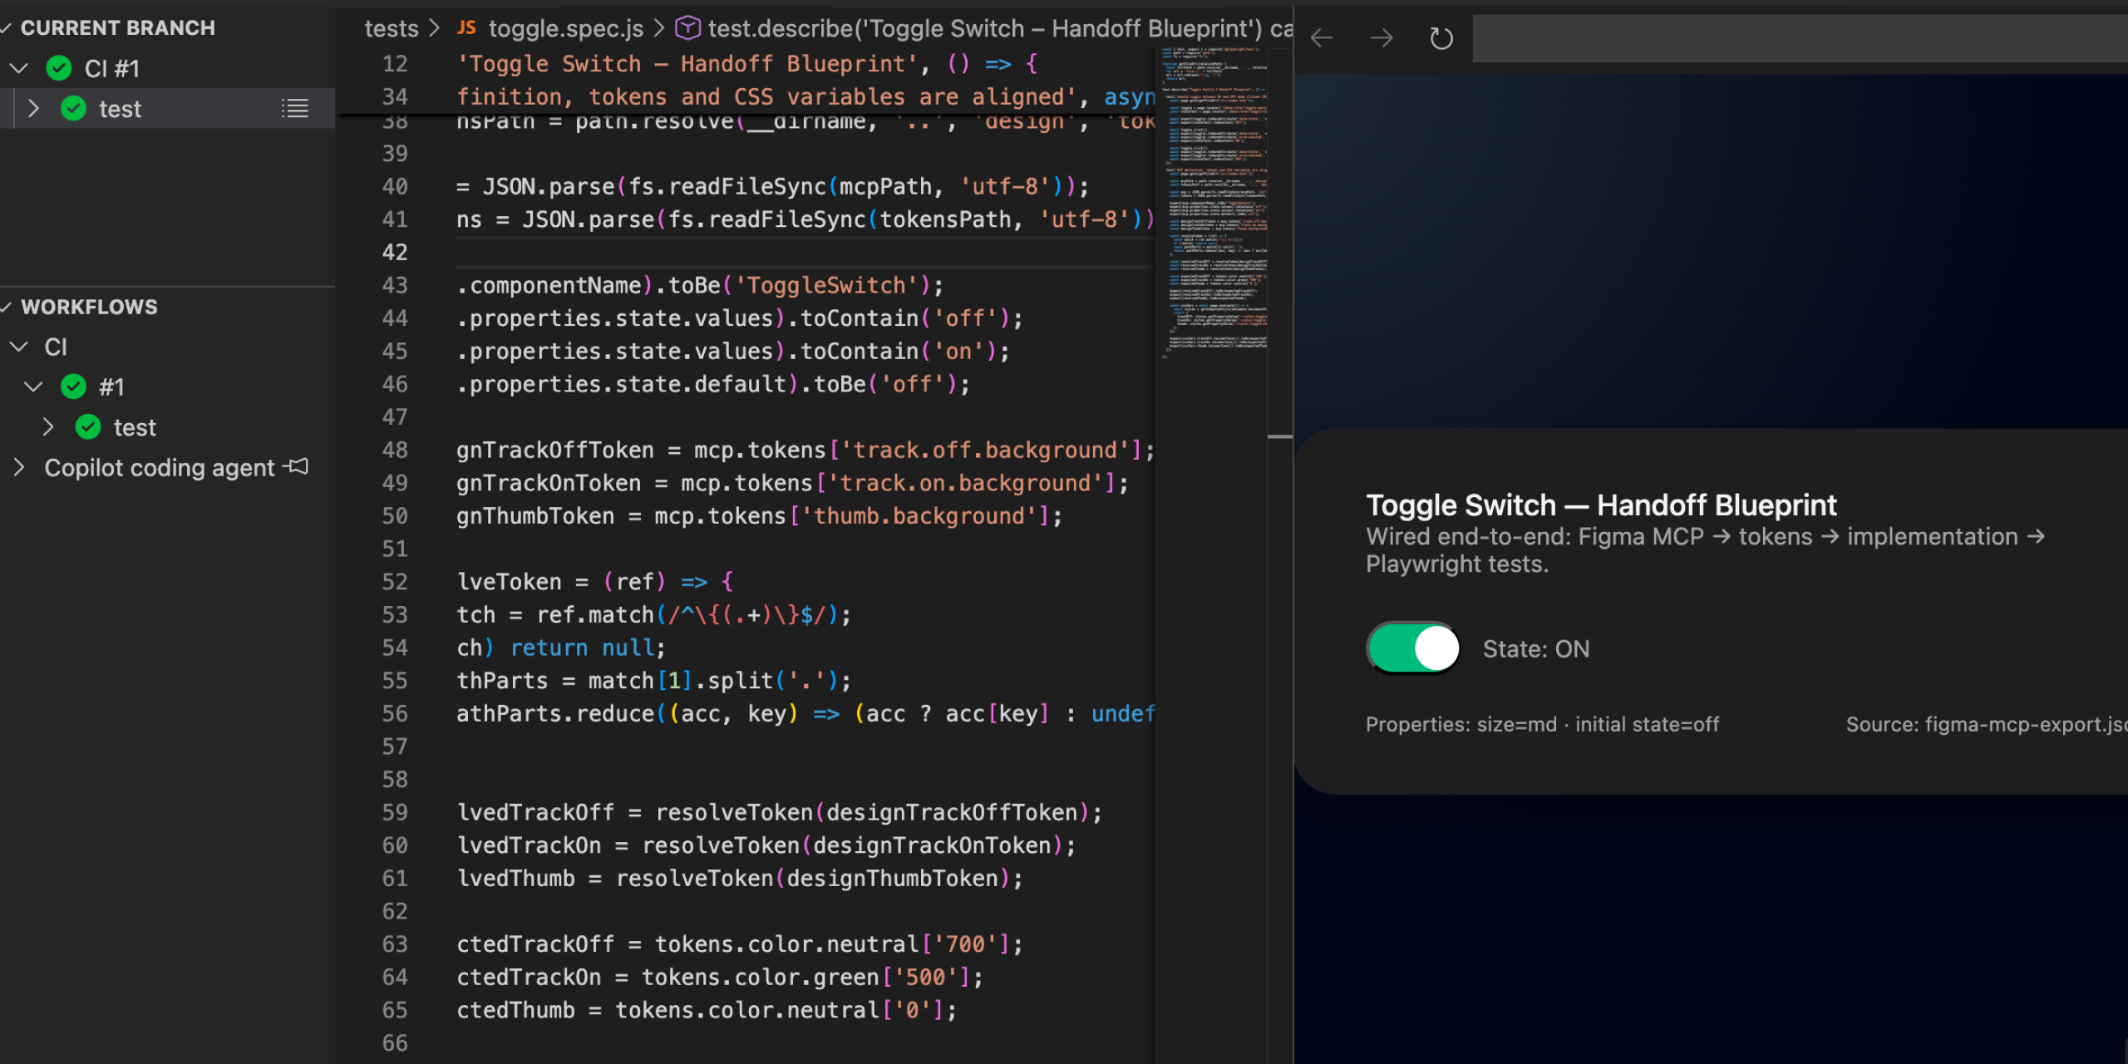Viewport: 2128px width, 1064px height.
Task: Click the browser back arrow
Action: pyautogui.click(x=1322, y=38)
